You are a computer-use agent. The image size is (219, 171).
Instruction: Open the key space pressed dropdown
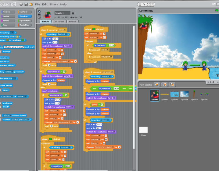point(10,72)
